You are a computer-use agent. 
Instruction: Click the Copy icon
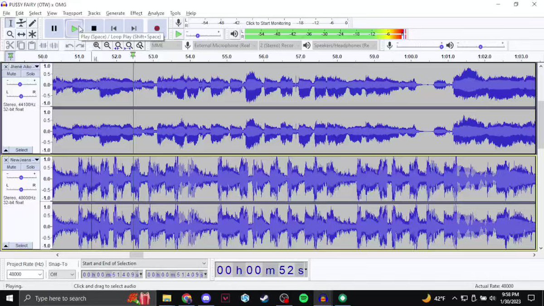click(x=21, y=45)
